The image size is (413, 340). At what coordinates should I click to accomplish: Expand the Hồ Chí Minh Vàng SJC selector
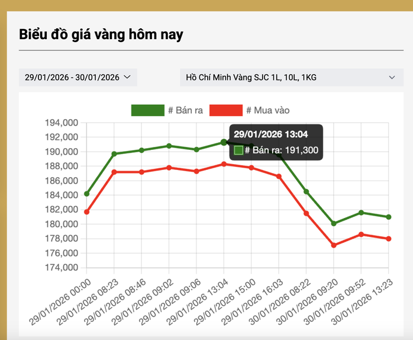pos(291,78)
